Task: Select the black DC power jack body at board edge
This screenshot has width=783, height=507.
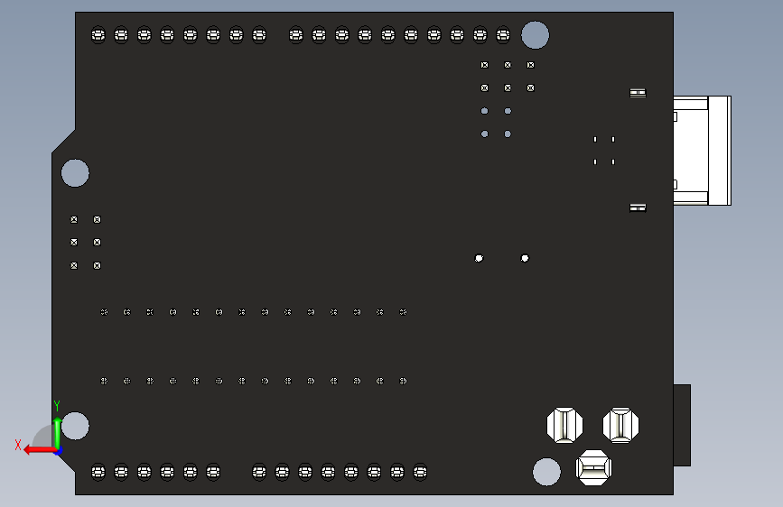Action: [682, 425]
